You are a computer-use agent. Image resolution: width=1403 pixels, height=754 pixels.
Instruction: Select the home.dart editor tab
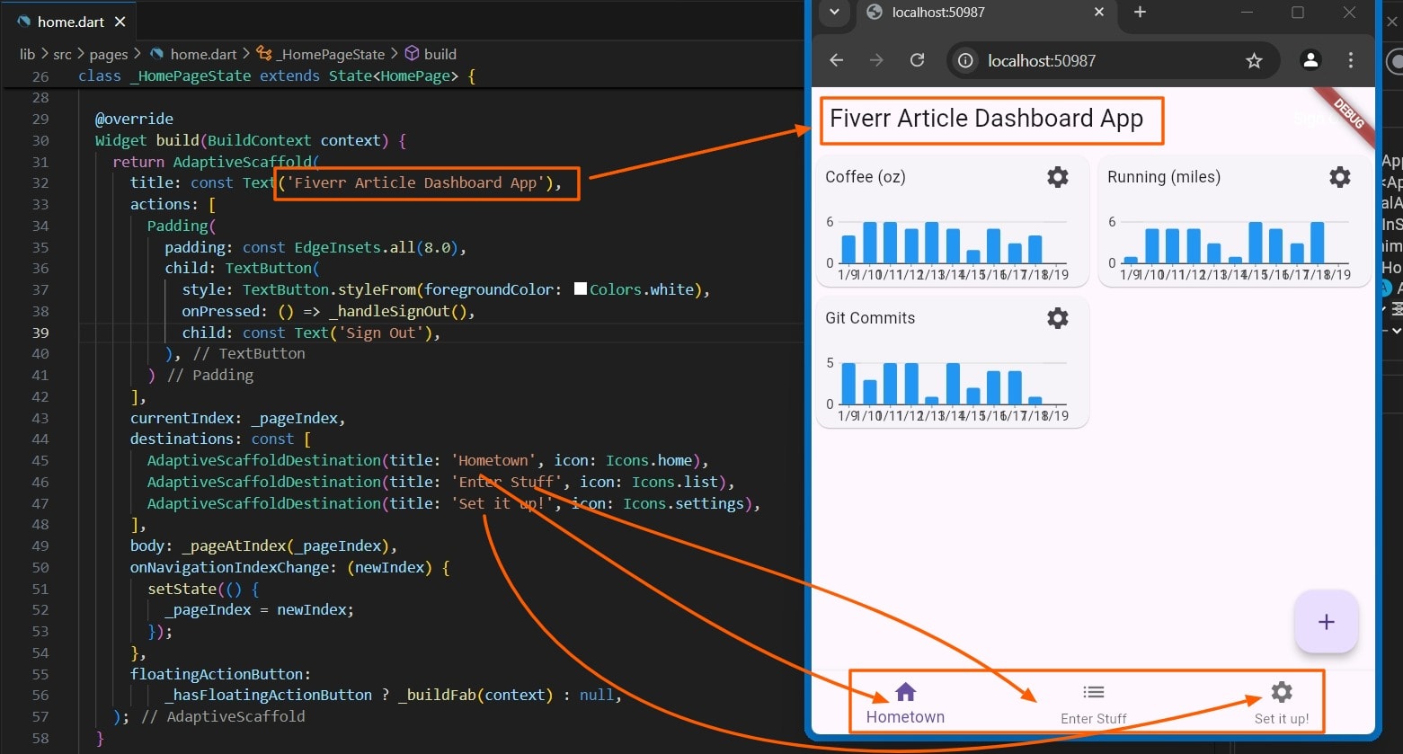71,22
